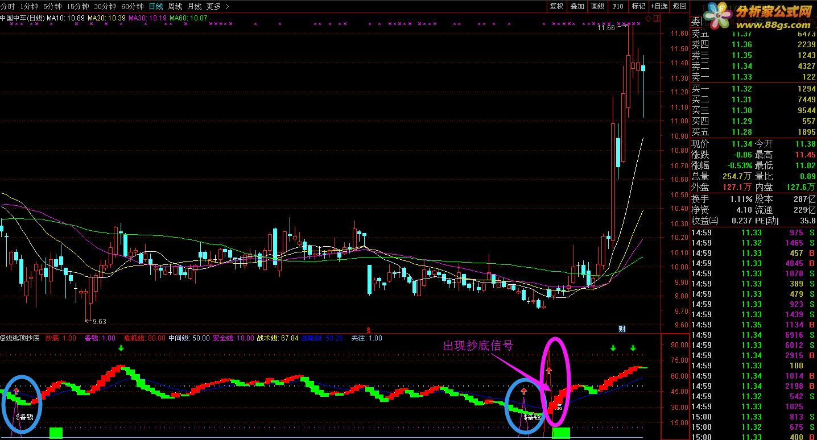The image size is (817, 440).
Task: Click the 危机线: 80.00 indicator value
Action: [x=145, y=338]
